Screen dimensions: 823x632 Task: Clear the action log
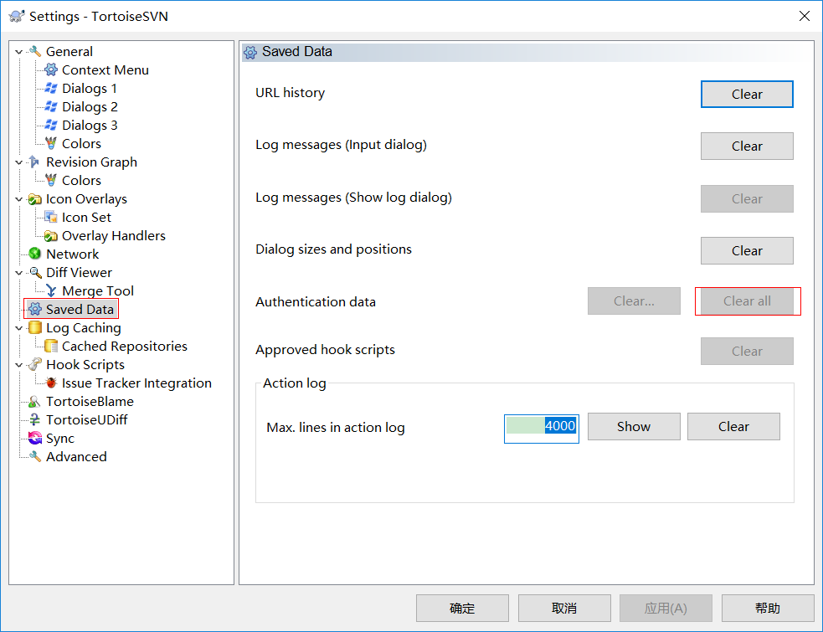click(733, 426)
